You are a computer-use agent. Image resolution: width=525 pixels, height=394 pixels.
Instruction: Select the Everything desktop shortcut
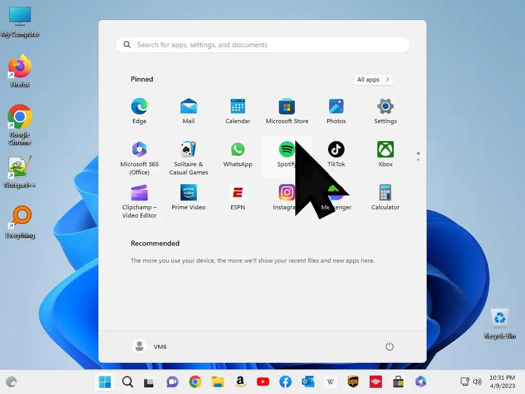pyautogui.click(x=20, y=222)
